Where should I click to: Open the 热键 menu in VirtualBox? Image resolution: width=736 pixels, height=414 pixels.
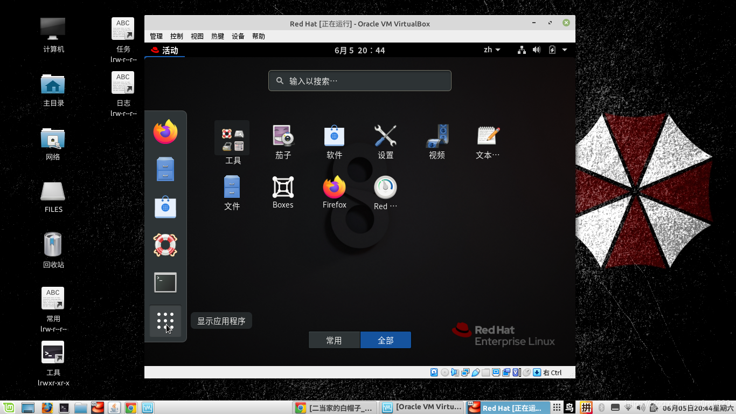point(218,36)
